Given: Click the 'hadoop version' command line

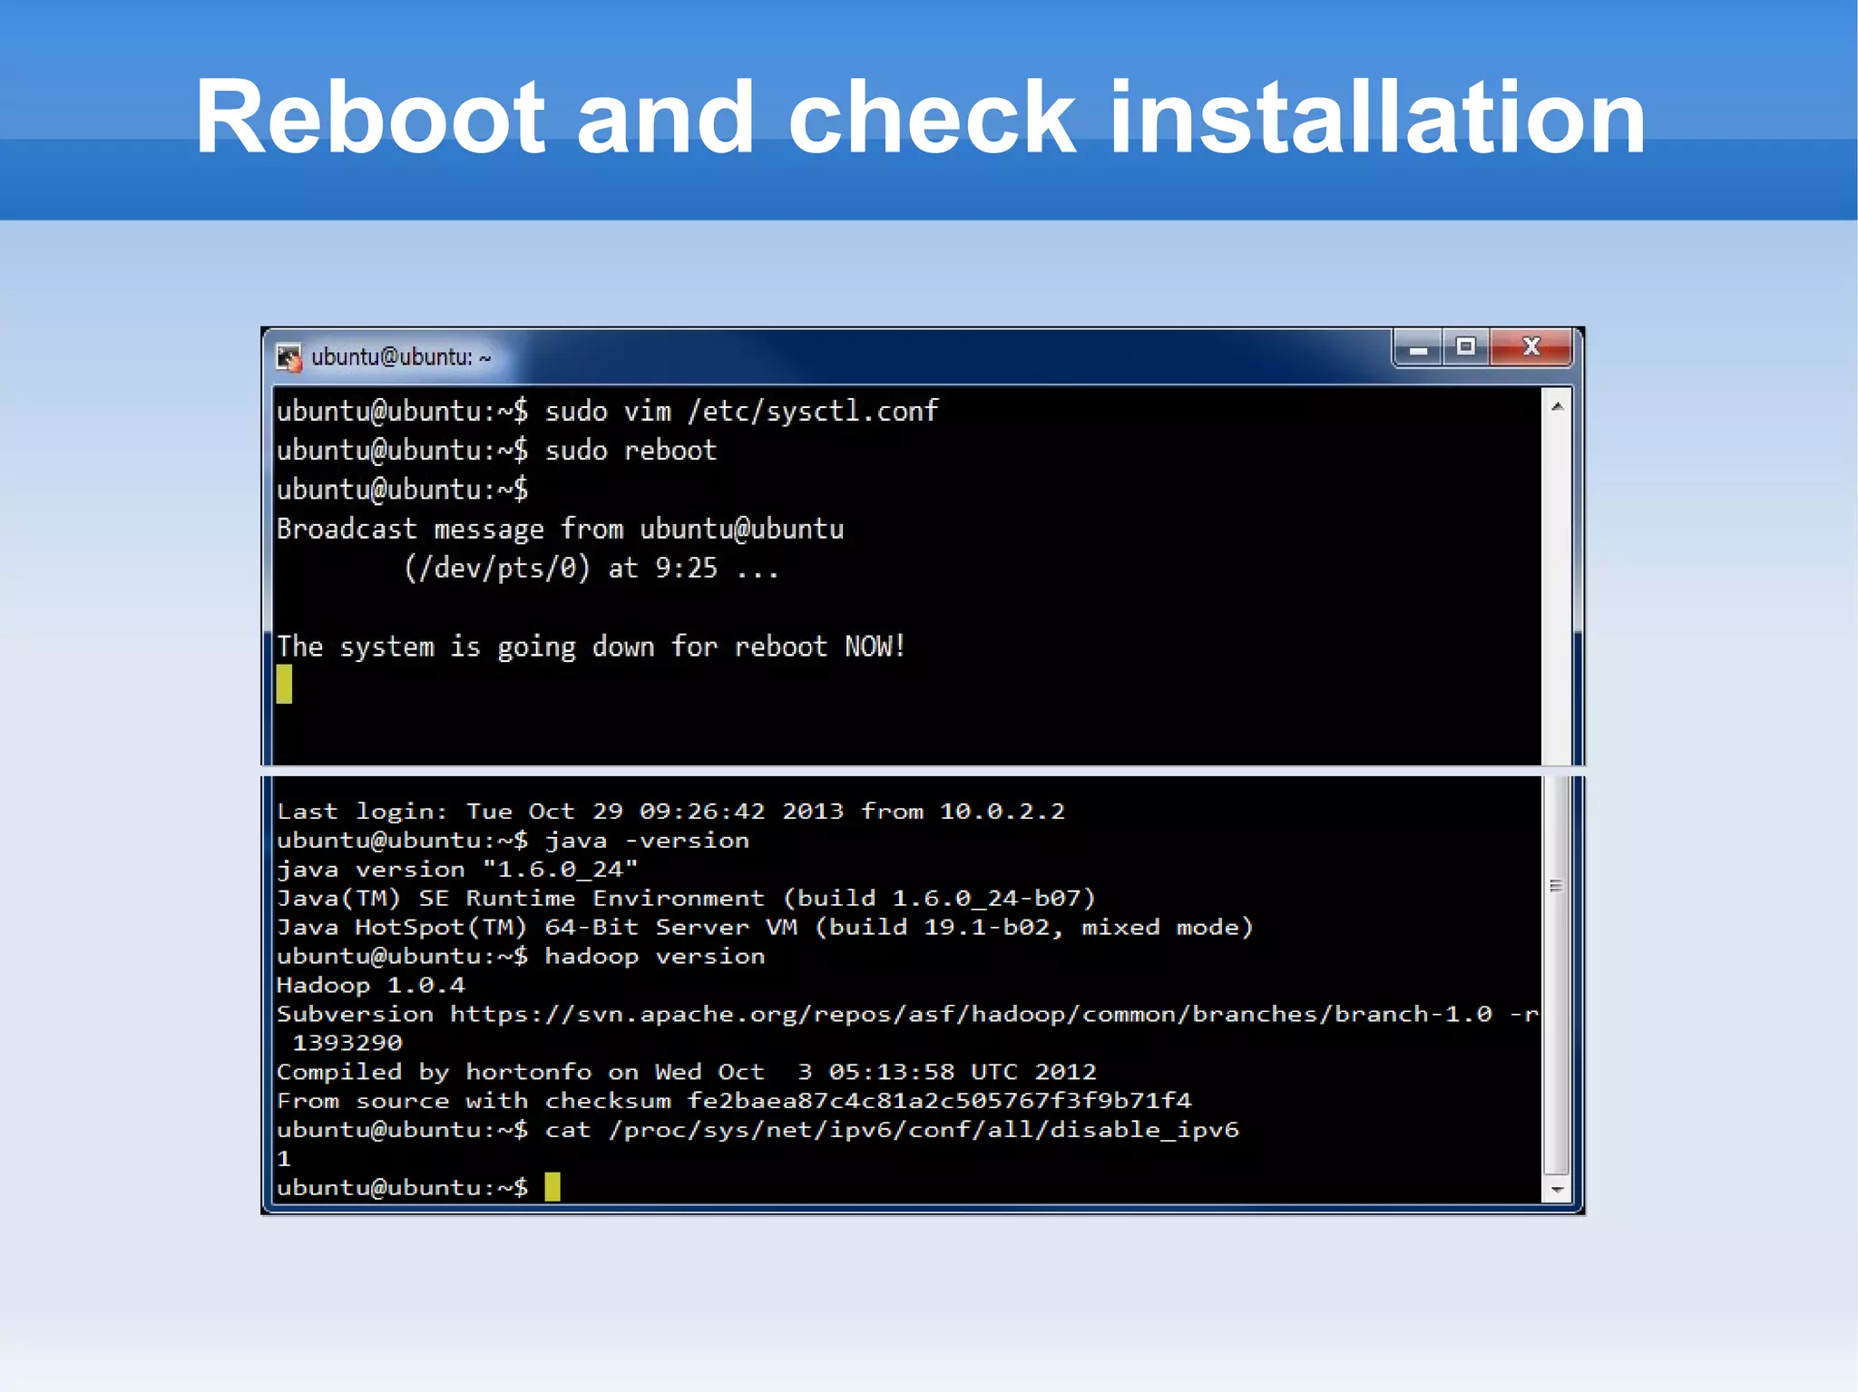Looking at the screenshot, I should coord(521,957).
